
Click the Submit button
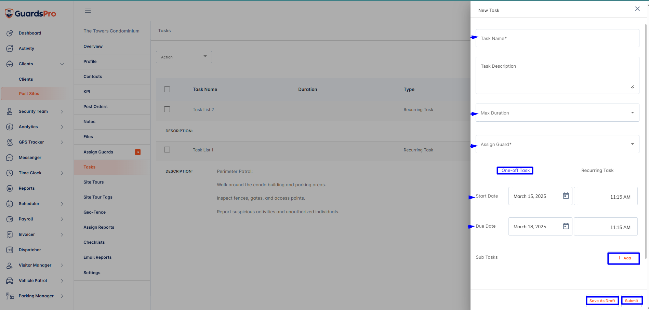[x=631, y=301]
